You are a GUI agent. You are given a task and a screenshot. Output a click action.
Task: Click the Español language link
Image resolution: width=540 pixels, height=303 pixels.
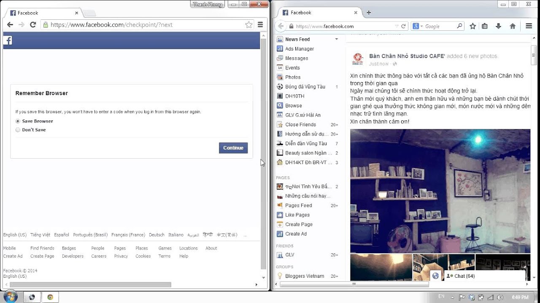pyautogui.click(x=62, y=235)
